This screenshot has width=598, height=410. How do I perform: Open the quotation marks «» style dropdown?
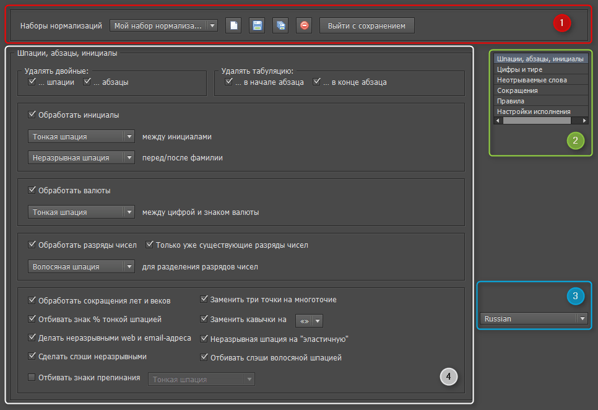tap(310, 321)
